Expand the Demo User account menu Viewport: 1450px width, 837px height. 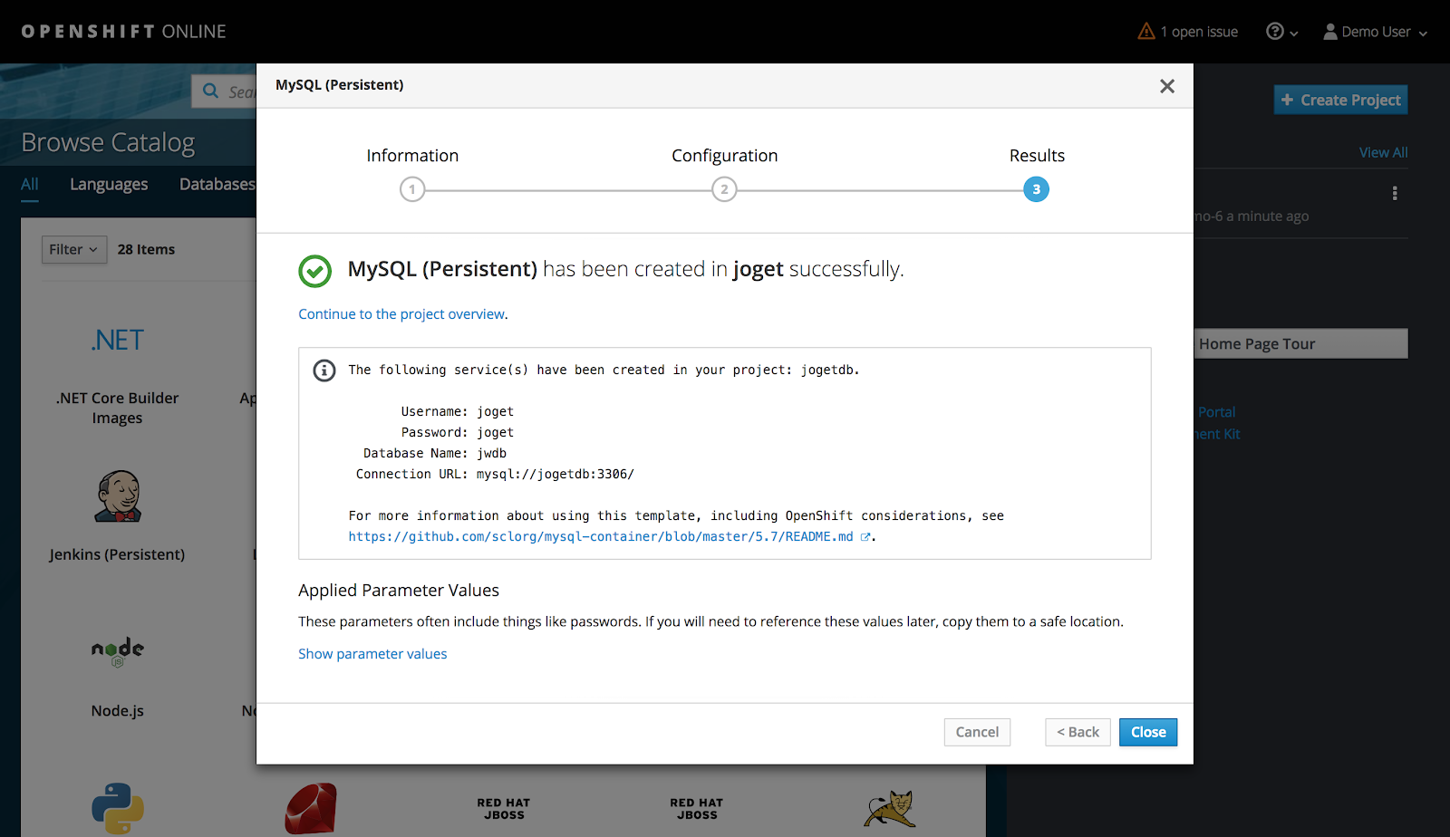1375,32
